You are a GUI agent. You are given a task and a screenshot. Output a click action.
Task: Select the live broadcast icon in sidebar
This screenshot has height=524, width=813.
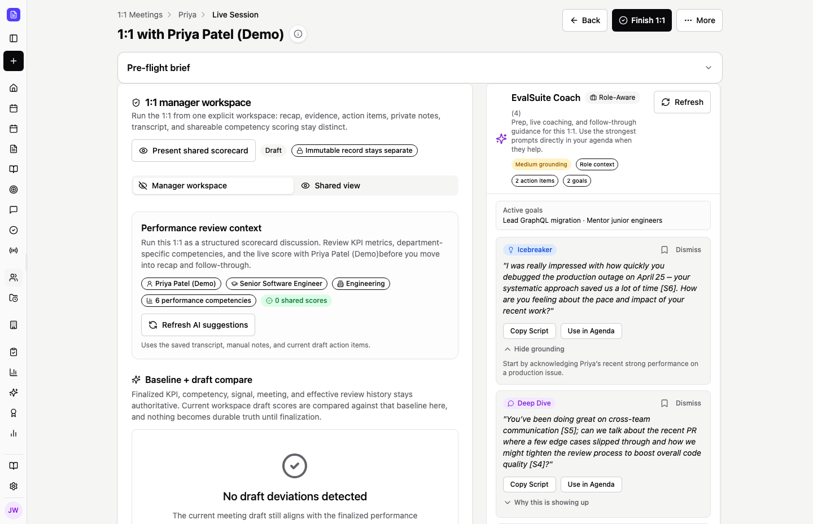14,250
